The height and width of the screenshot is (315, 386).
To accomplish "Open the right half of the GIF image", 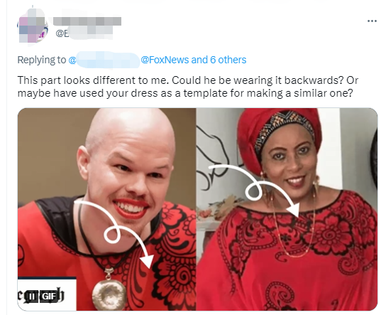I will coord(287,209).
